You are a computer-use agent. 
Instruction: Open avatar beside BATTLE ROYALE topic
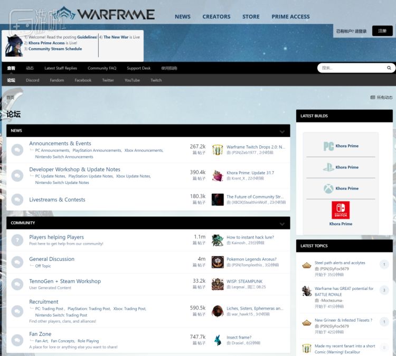307,291
